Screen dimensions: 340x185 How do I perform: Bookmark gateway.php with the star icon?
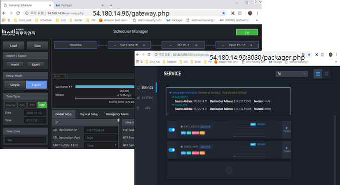tap(223, 13)
